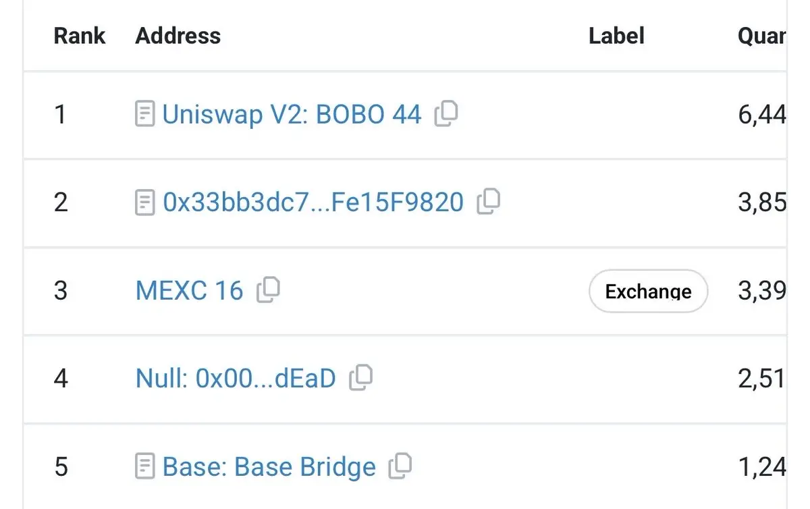Open the Base: Base Bridge link

[x=269, y=466]
